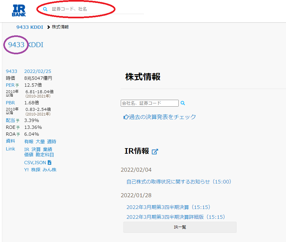286x242 pixels.
Task: Open the IR link in the Link row
Action: coord(27,149)
